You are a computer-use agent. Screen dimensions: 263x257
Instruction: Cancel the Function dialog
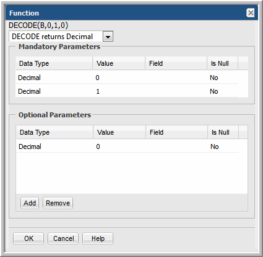point(63,238)
